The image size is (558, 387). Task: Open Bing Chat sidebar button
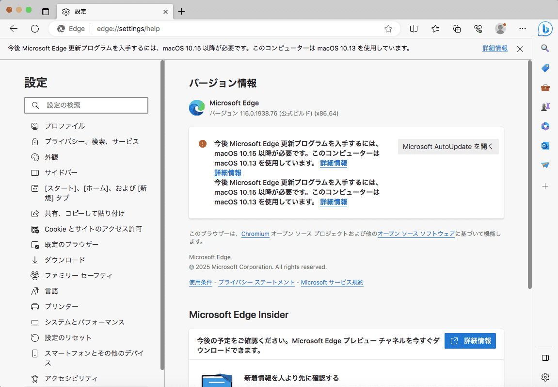coord(545,29)
